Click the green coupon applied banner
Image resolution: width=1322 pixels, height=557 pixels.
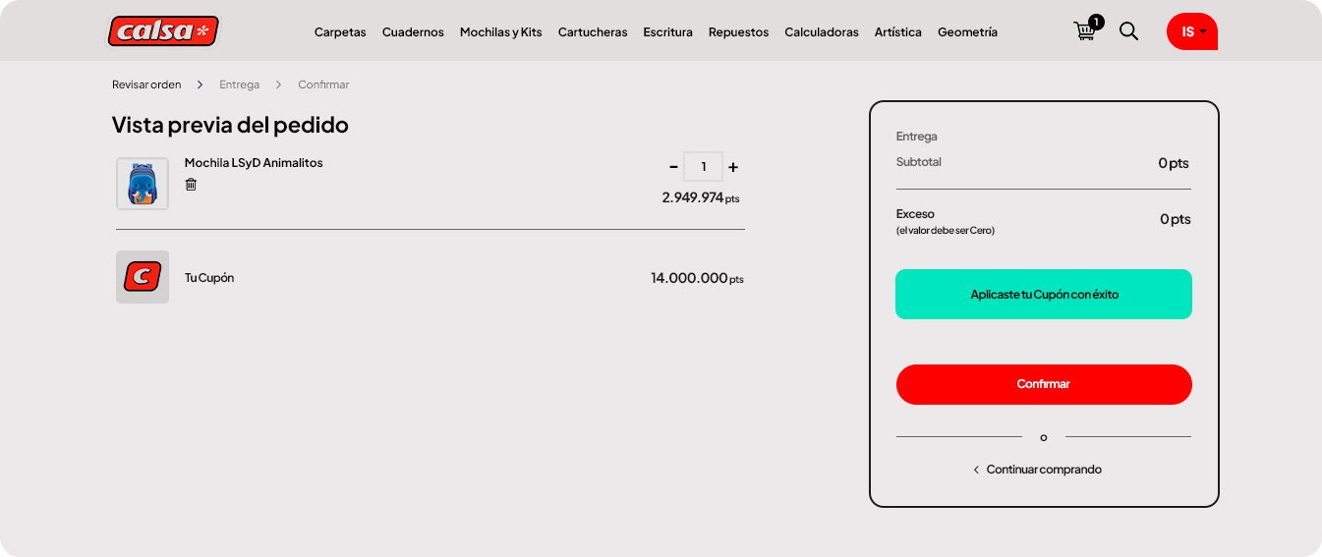pos(1043,294)
